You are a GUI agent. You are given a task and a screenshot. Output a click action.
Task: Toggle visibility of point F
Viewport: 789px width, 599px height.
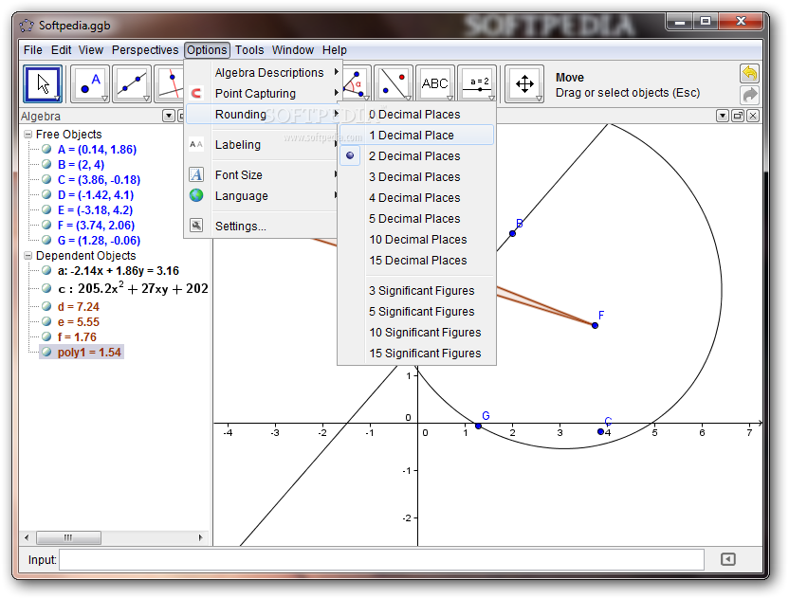(x=46, y=225)
